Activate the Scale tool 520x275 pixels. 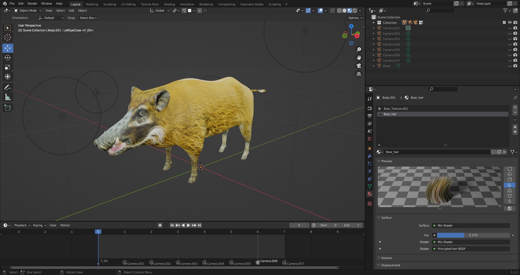tap(8, 67)
